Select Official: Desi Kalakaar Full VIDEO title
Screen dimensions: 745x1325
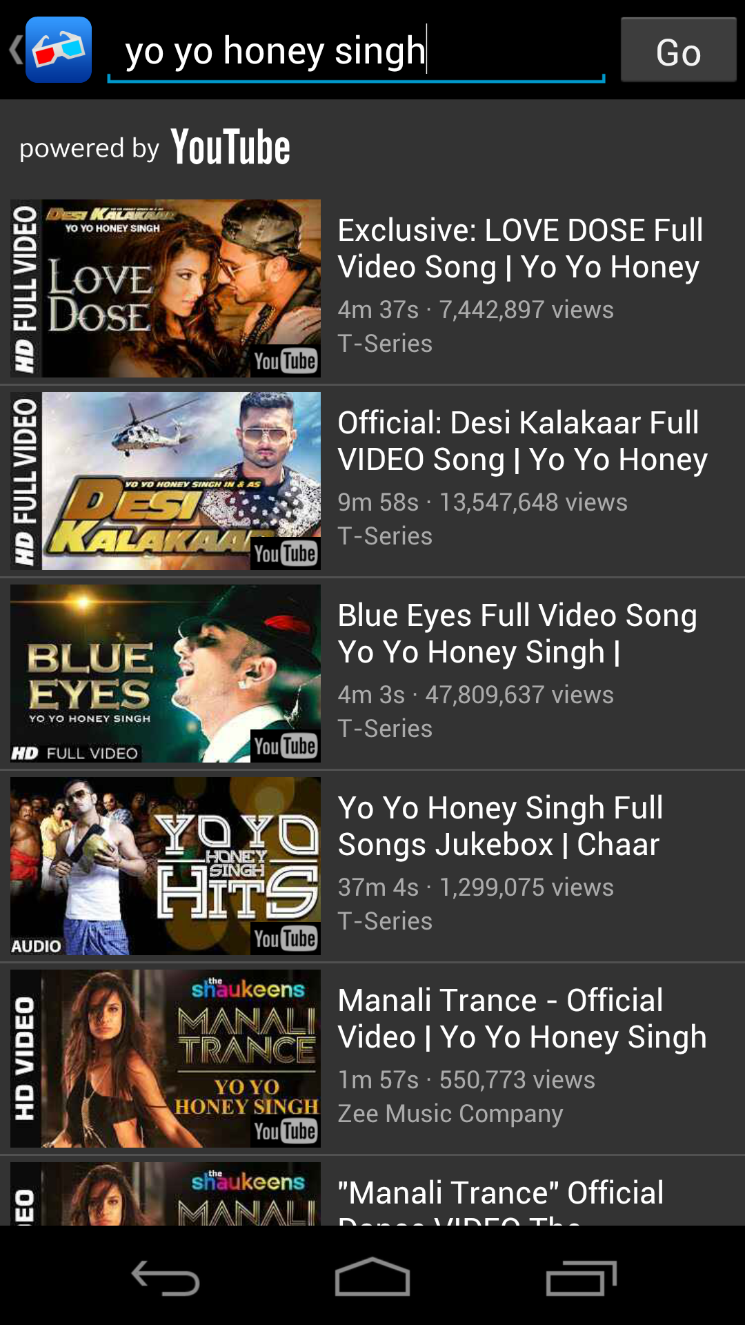(522, 441)
